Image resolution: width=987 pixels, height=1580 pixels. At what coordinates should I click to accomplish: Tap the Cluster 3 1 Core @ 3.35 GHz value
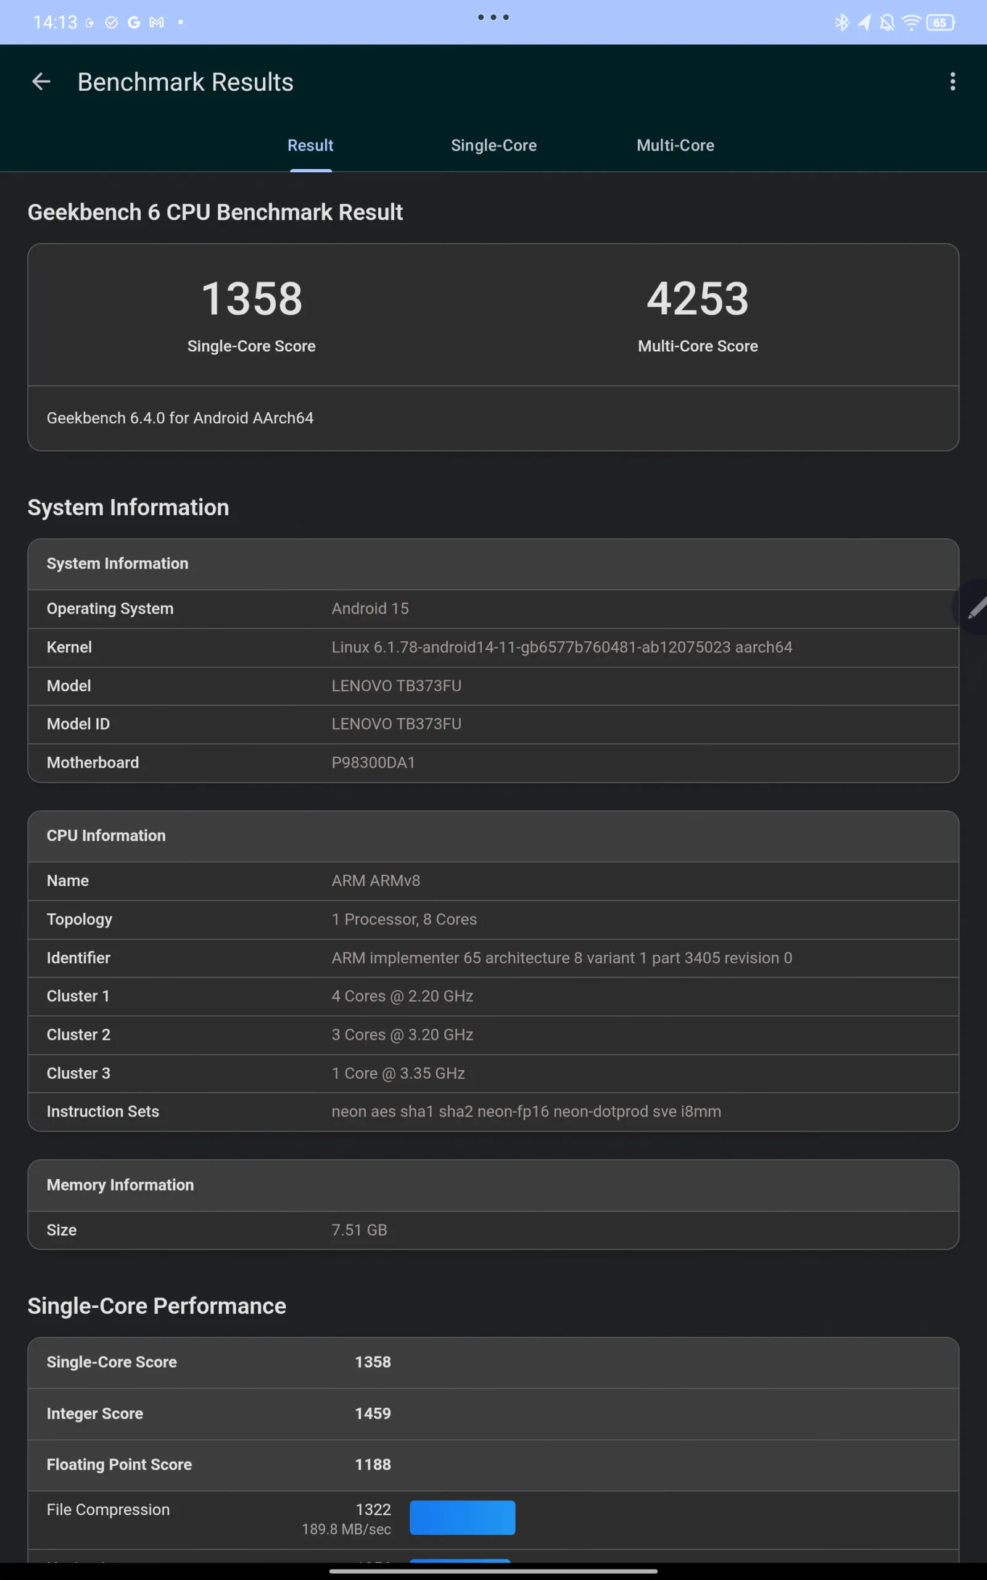[399, 1073]
